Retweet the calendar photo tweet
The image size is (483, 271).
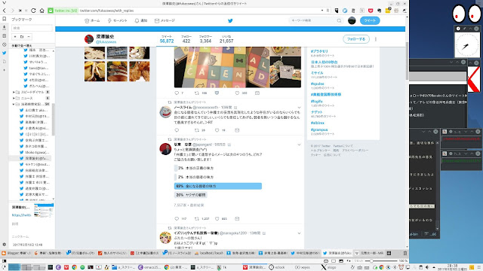(x=196, y=93)
